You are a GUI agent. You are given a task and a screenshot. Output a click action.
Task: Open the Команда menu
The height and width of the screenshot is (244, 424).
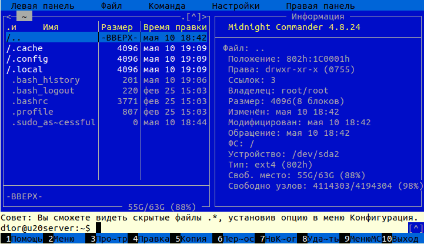point(167,6)
